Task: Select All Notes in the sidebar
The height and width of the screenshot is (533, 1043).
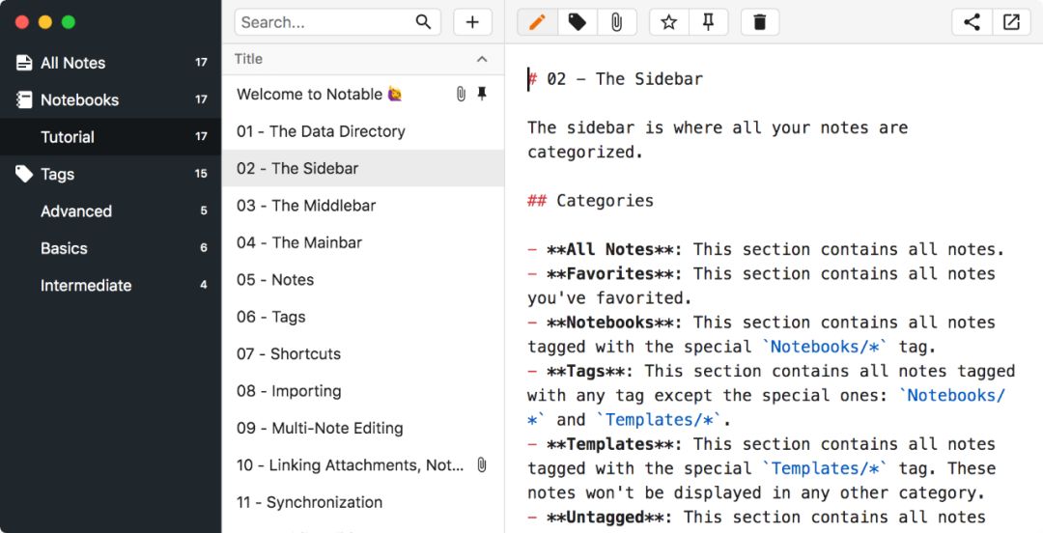Action: click(x=110, y=63)
